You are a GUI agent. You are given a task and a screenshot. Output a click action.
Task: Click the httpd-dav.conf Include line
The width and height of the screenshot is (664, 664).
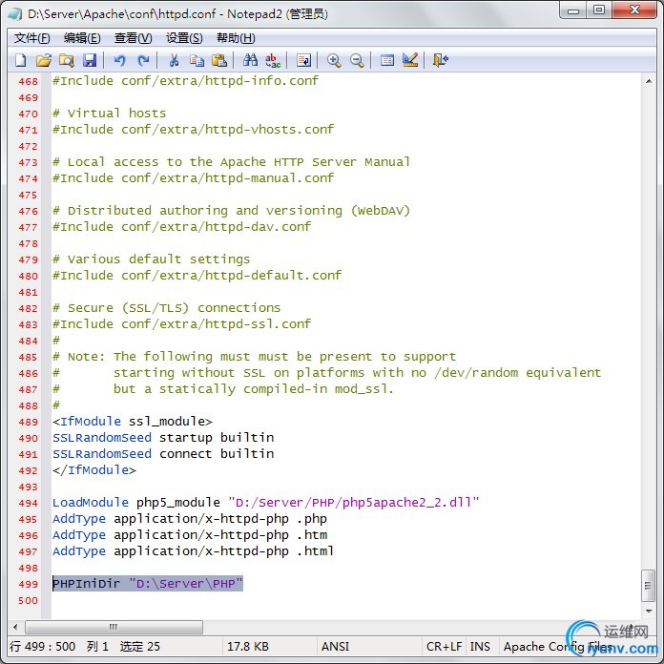click(181, 226)
